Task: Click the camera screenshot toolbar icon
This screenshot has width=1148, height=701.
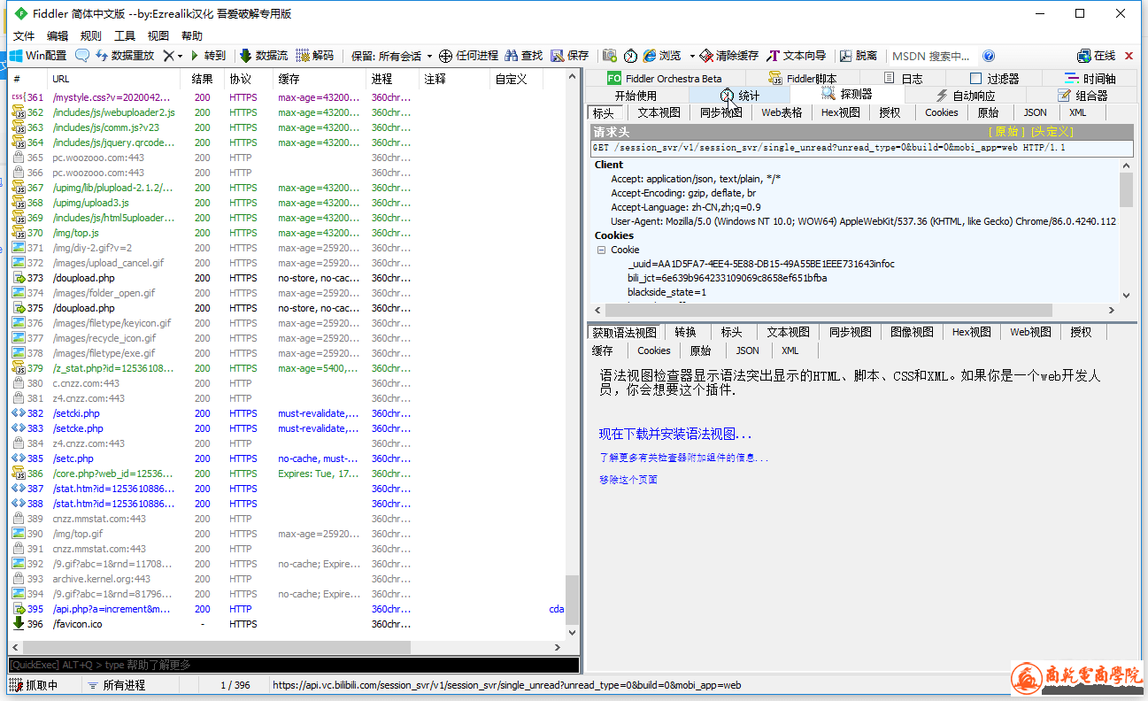Action: click(609, 56)
